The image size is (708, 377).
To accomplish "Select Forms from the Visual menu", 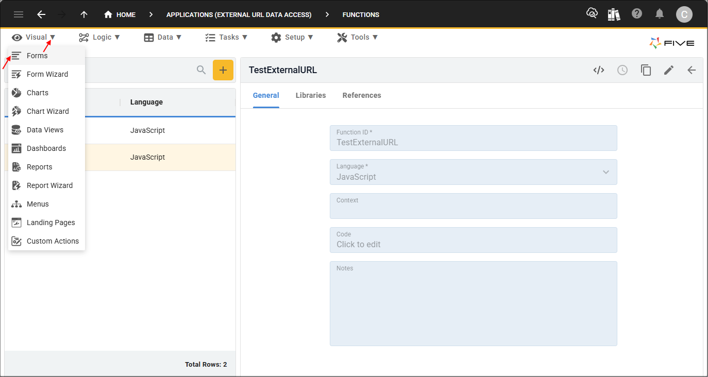I will pos(37,56).
